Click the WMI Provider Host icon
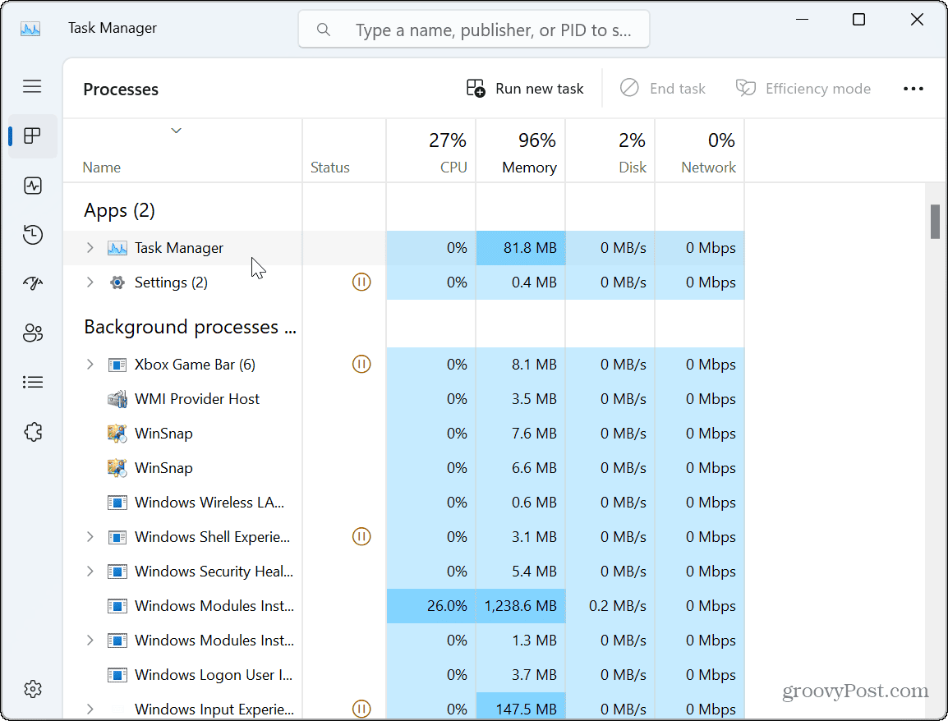This screenshot has height=721, width=948. (x=117, y=399)
